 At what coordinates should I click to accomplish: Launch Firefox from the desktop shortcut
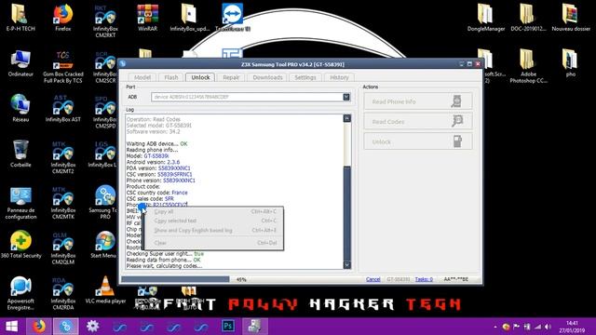tap(62, 17)
